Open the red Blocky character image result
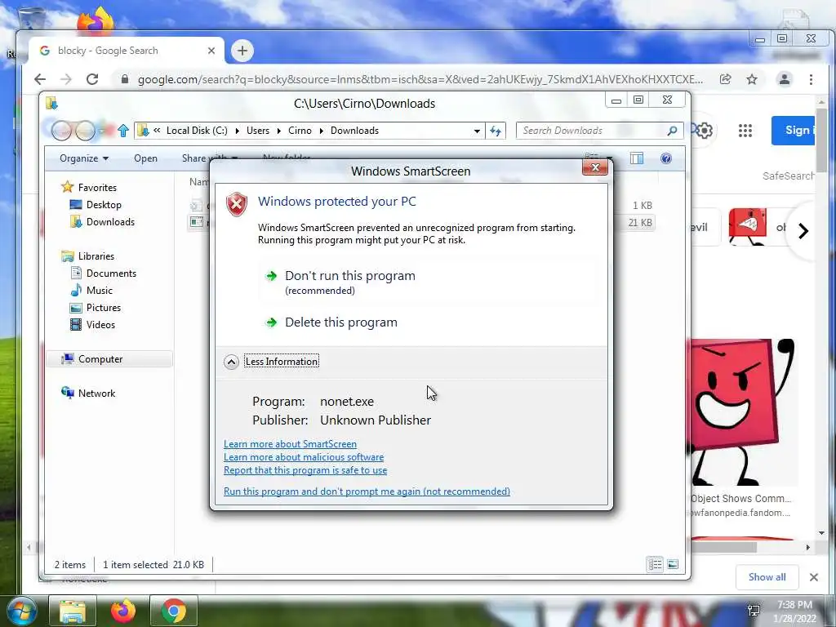Image resolution: width=836 pixels, height=627 pixels. pyautogui.click(x=743, y=412)
